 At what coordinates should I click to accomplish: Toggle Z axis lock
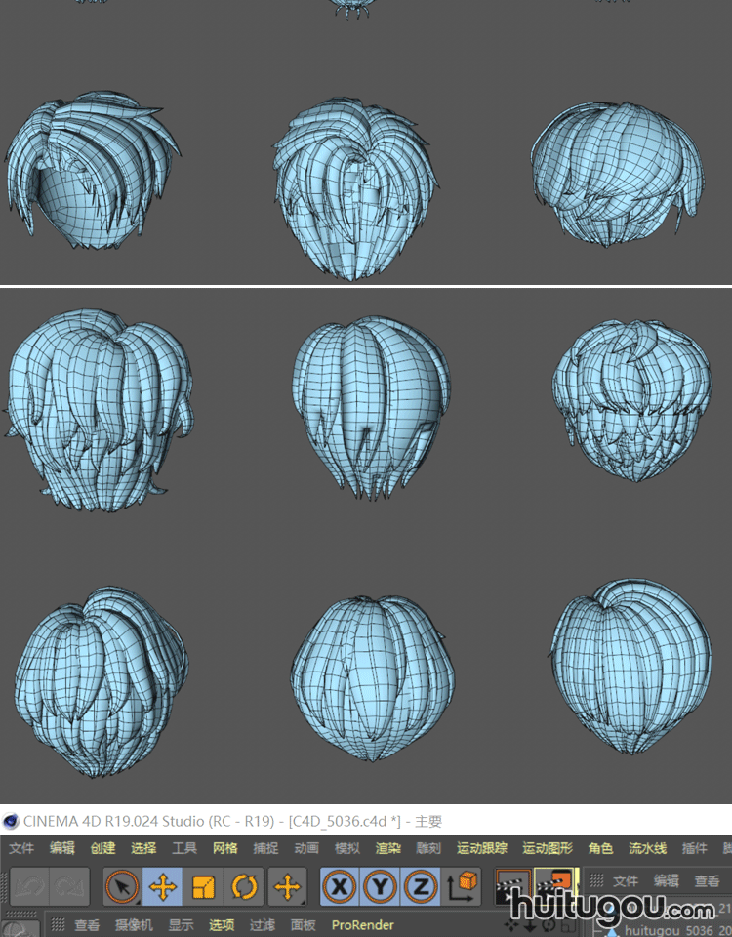[x=420, y=887]
